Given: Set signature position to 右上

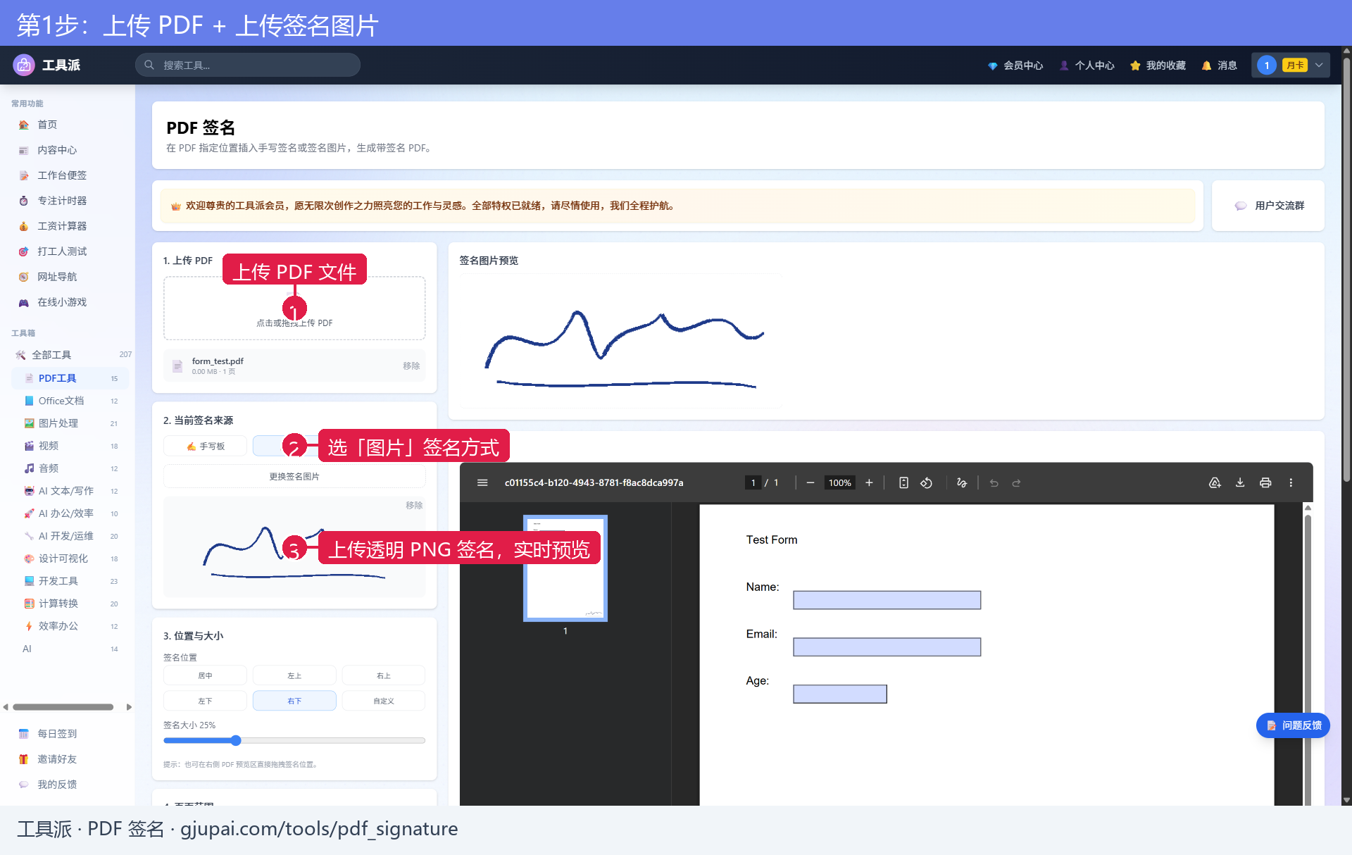Looking at the screenshot, I should tap(384, 675).
